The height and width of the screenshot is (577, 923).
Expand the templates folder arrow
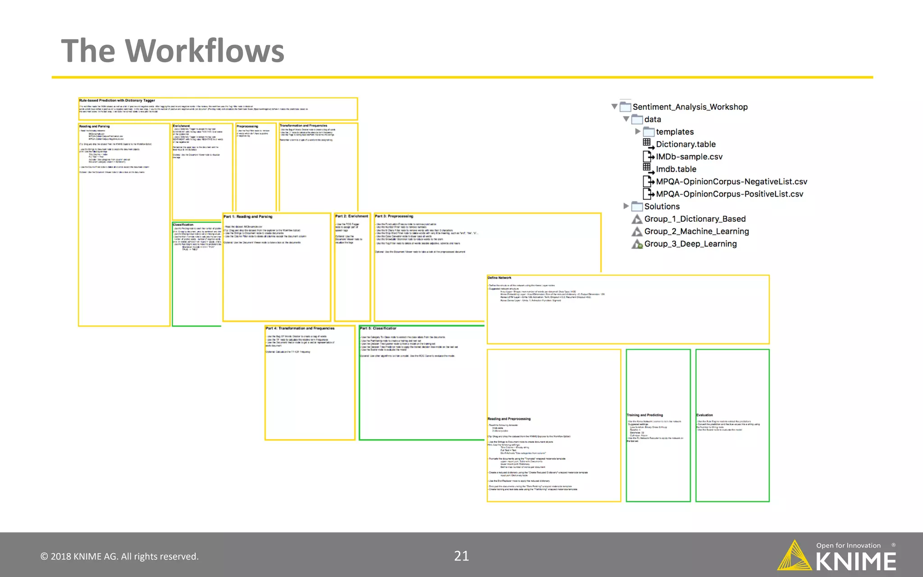tap(638, 132)
